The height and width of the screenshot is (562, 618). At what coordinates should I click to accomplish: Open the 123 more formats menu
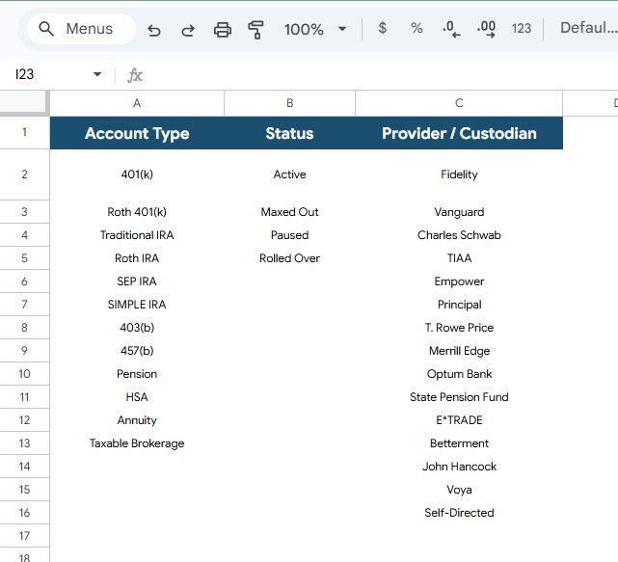point(521,28)
